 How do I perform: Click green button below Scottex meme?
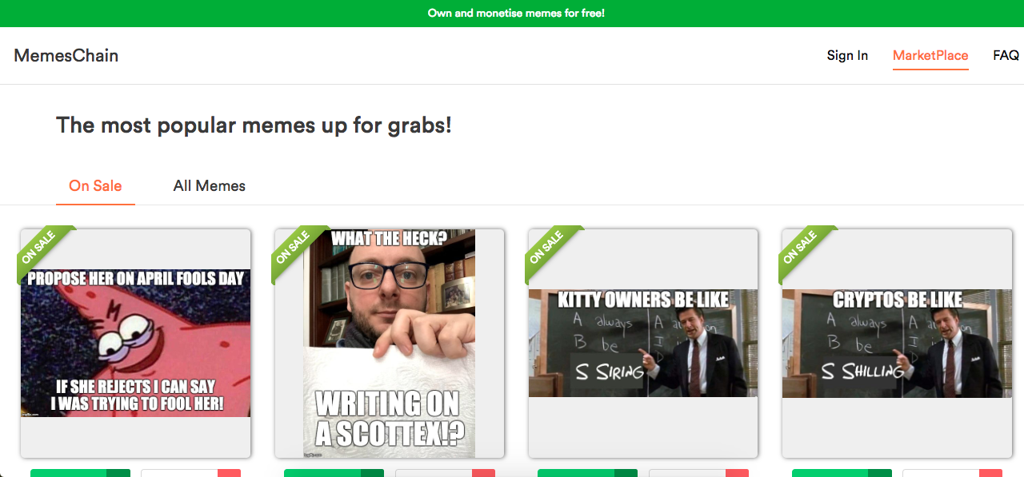pyautogui.click(x=334, y=473)
